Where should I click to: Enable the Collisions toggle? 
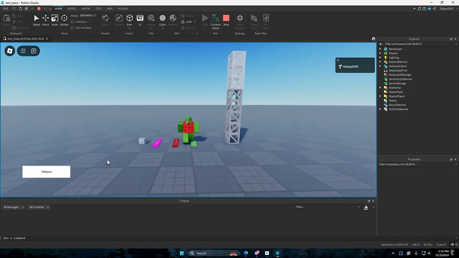(x=73, y=21)
